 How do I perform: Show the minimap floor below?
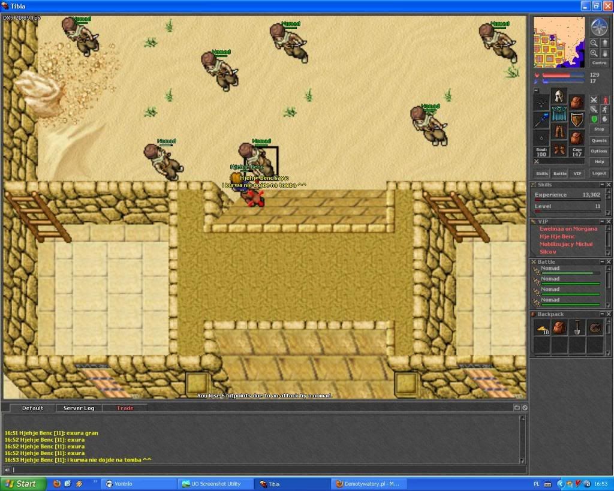click(604, 53)
